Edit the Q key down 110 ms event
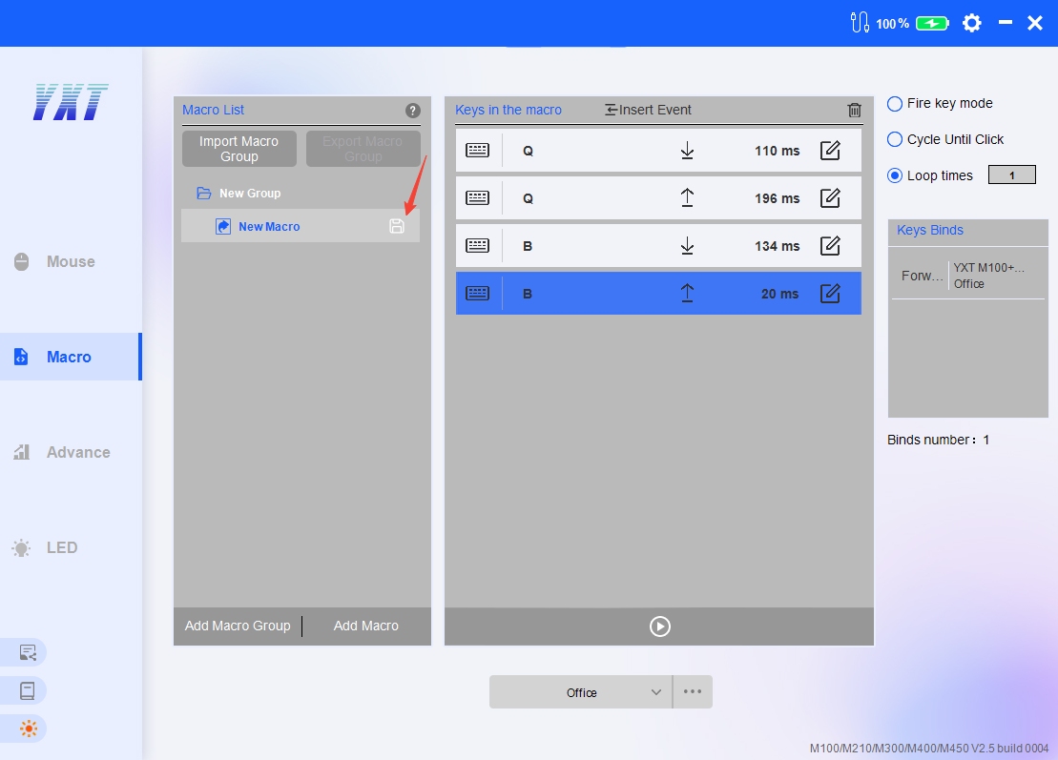Viewport: 1058px width, 760px height. click(x=830, y=151)
